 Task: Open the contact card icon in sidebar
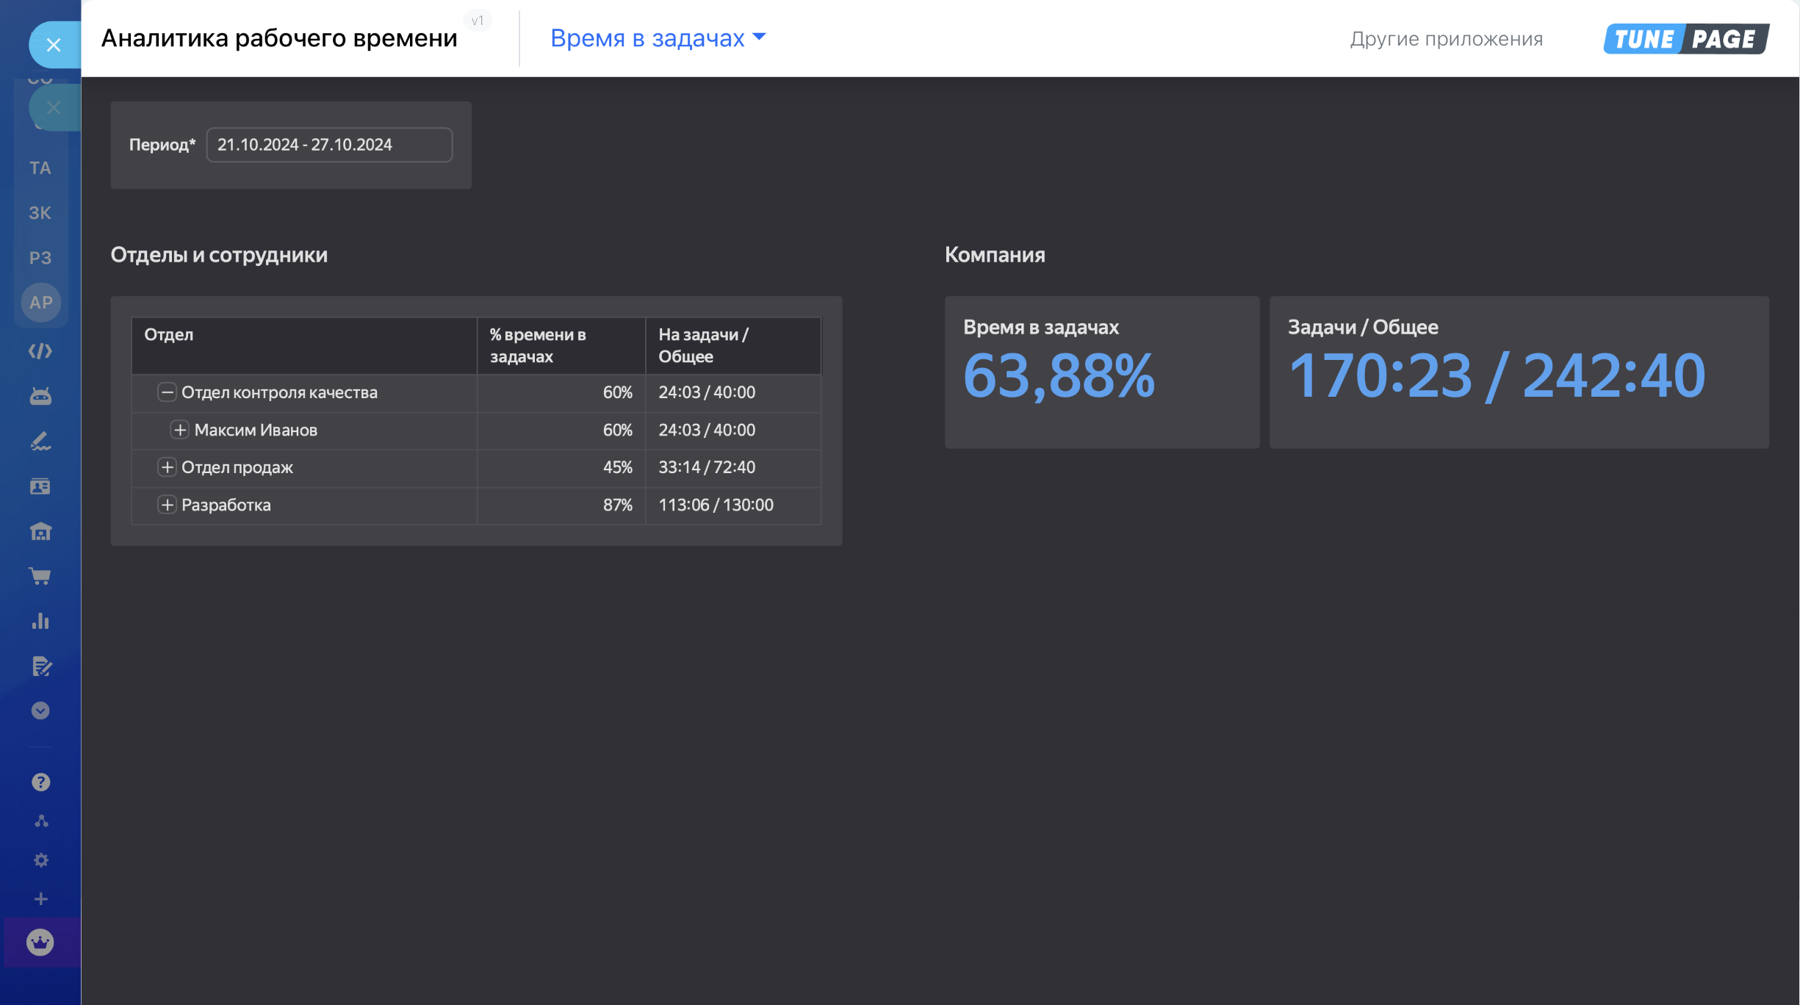(x=40, y=486)
